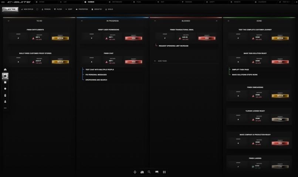Open the Goals button in toolbar
This screenshot has height=177, width=298.
click(x=109, y=9)
